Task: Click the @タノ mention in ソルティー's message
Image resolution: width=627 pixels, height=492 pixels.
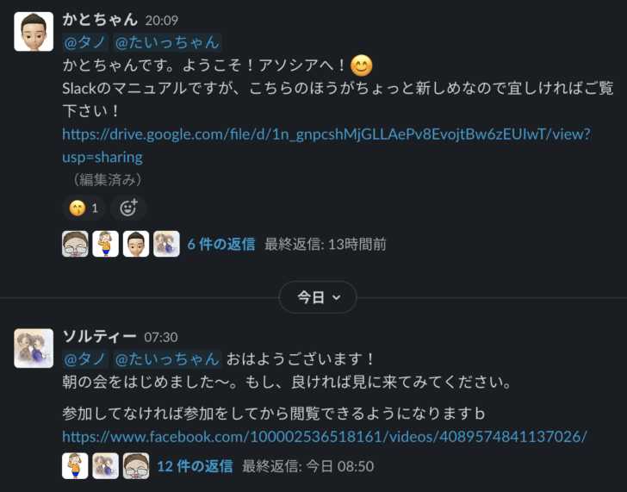Action: click(x=85, y=358)
